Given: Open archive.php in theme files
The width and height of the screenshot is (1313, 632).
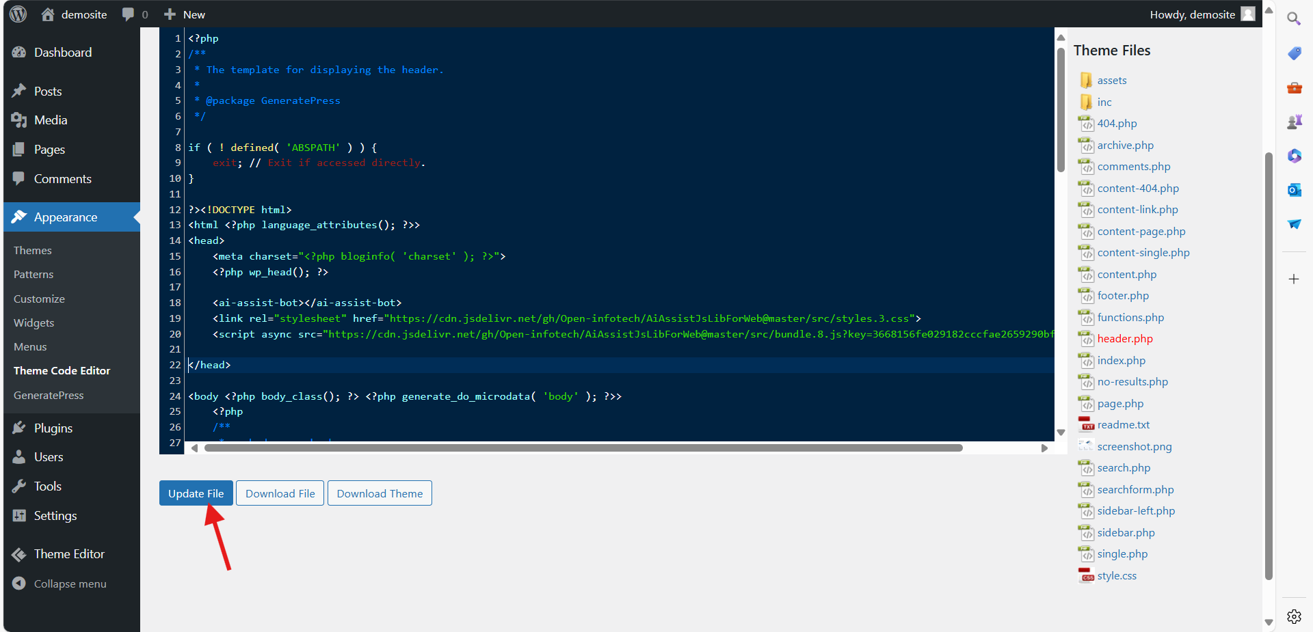Looking at the screenshot, I should click(1125, 146).
